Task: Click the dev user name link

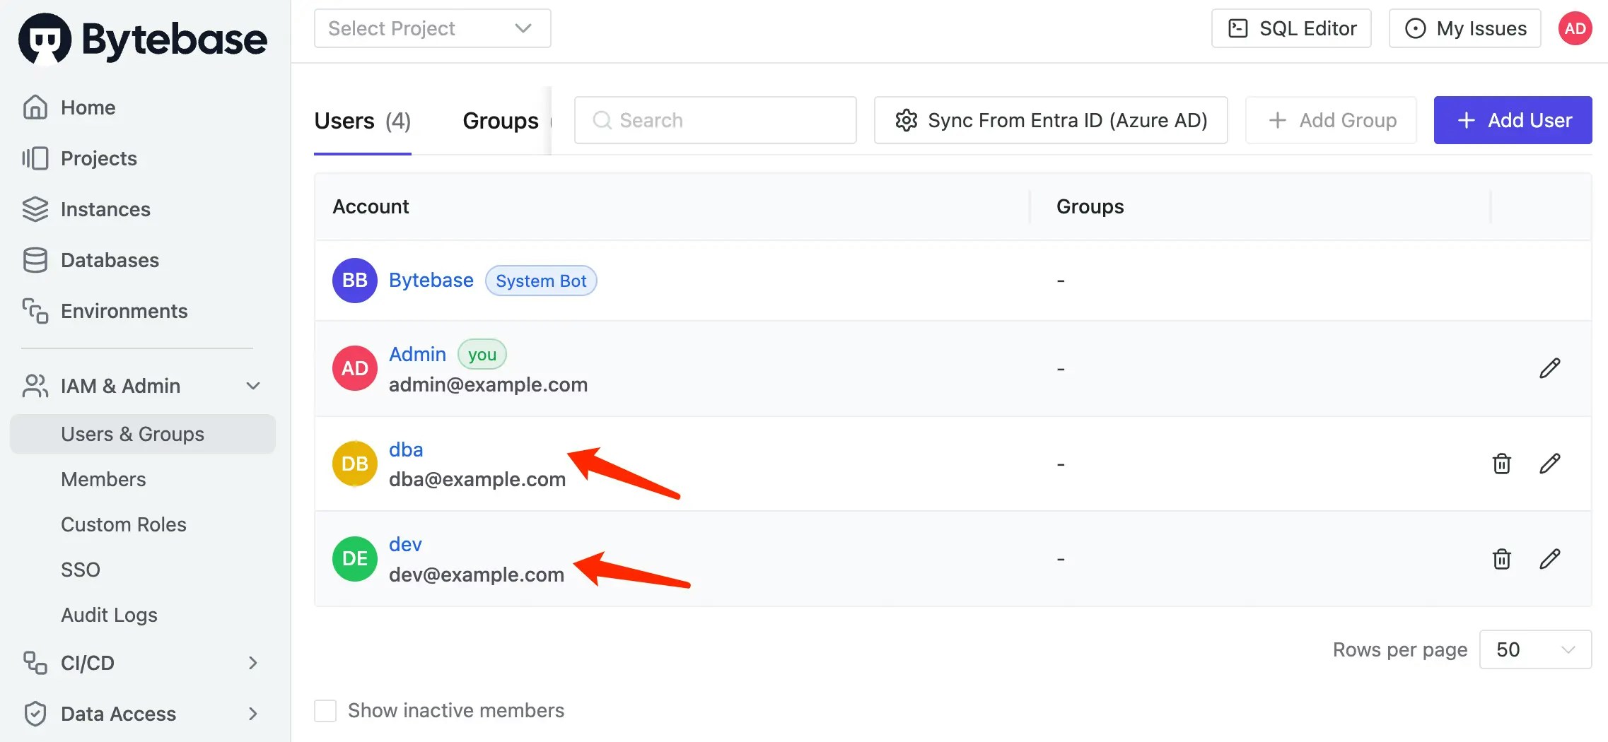Action: (405, 544)
